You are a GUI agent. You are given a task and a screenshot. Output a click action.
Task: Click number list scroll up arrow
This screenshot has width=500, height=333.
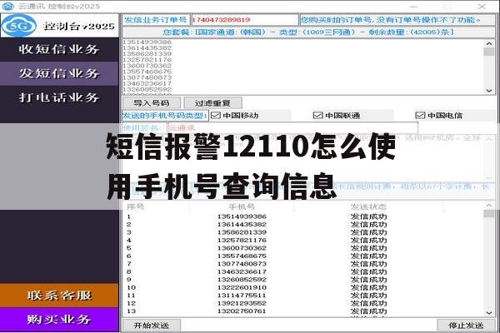coord(489,43)
